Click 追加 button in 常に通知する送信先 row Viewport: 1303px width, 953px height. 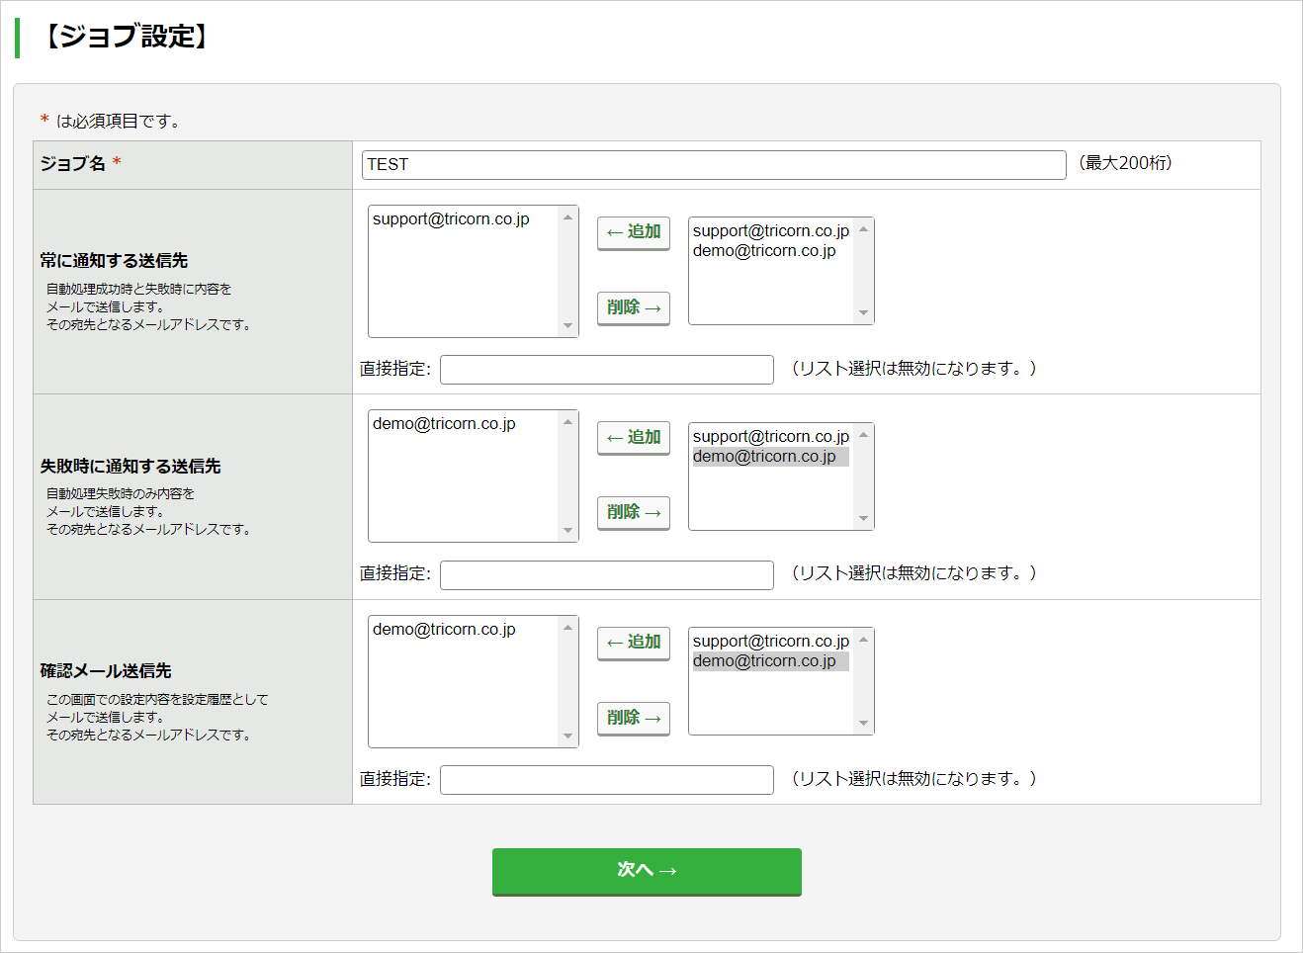click(x=634, y=232)
